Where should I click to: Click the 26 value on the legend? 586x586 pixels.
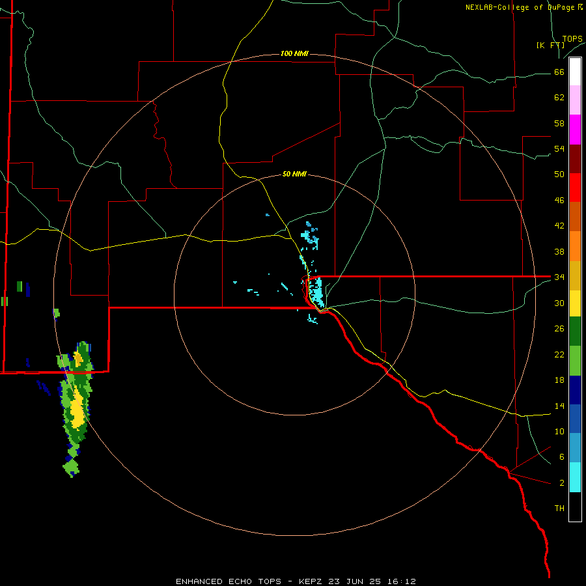pyautogui.click(x=559, y=329)
